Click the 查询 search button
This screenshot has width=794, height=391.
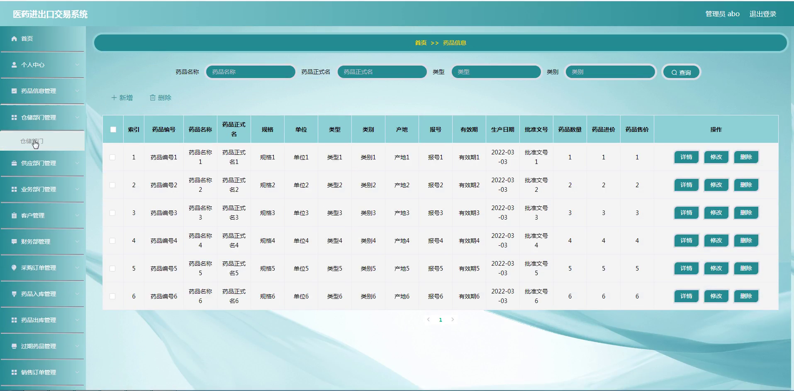681,72
